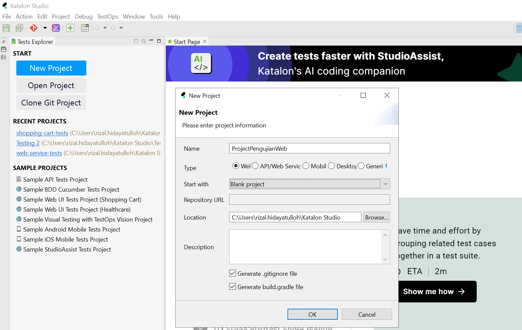
Task: Close the Start Page tab
Action: pos(205,41)
